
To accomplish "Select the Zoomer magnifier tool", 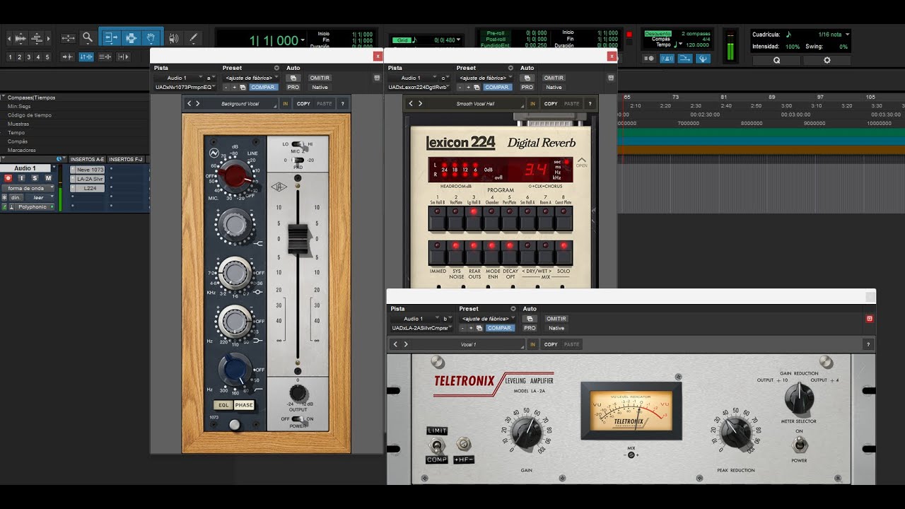I will 88,38.
